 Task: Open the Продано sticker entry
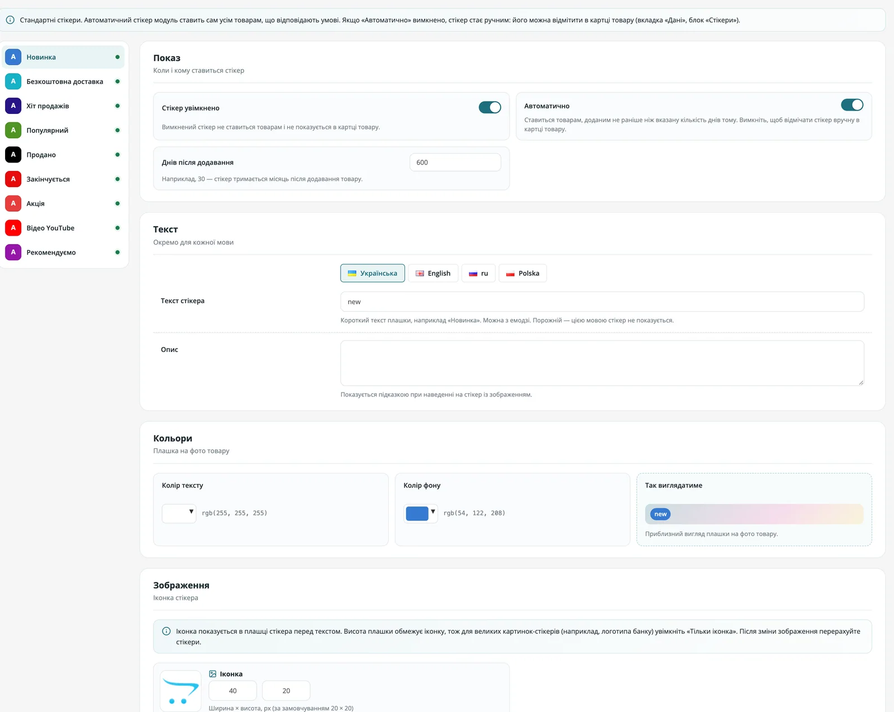tap(63, 155)
